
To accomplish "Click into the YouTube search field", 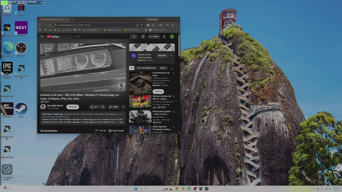I will [101, 37].
